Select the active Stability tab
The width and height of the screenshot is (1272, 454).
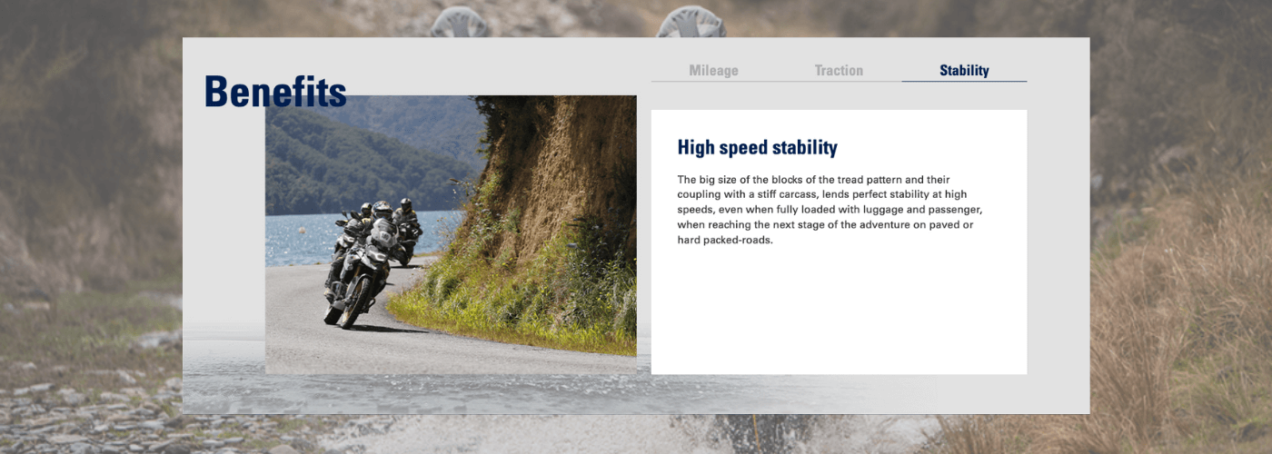[x=964, y=71]
